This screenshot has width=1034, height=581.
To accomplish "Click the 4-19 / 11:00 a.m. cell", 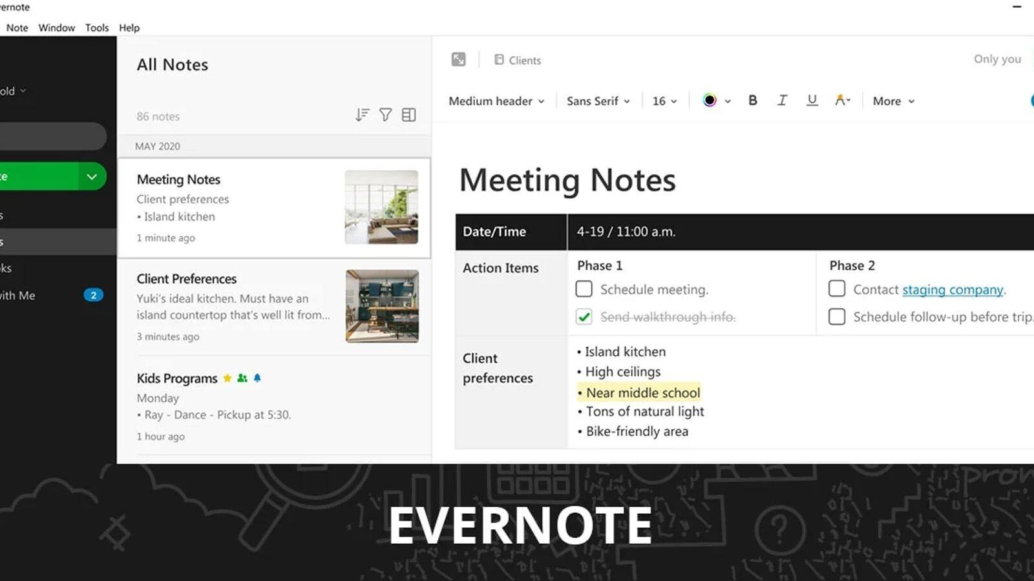I will (x=801, y=232).
